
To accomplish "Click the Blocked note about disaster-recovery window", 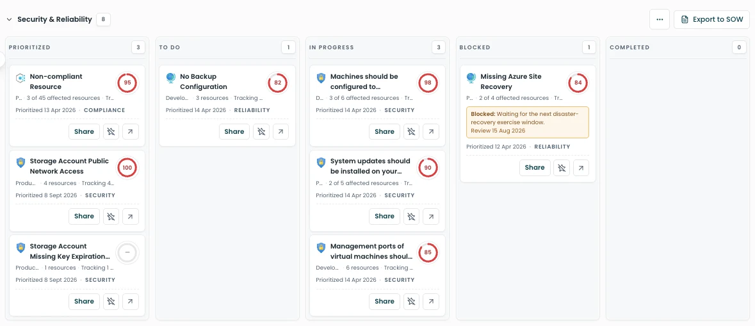I will (x=528, y=122).
